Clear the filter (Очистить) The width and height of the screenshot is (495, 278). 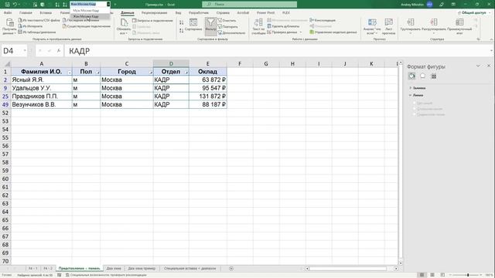click(x=227, y=21)
